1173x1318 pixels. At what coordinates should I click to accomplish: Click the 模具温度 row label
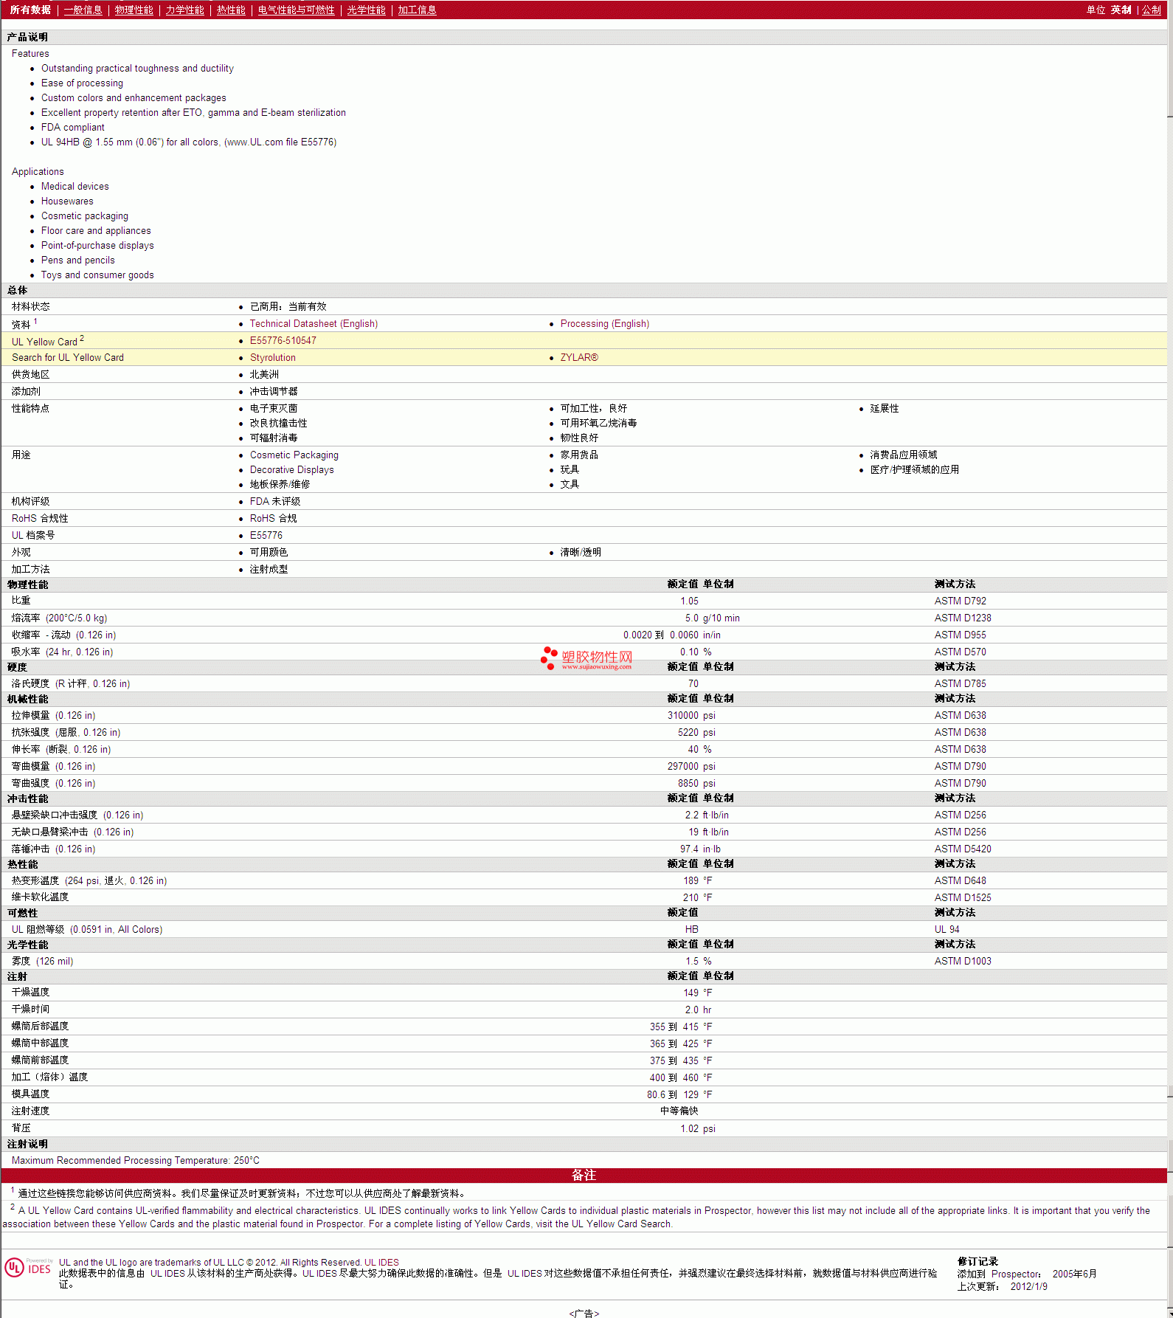click(31, 1094)
